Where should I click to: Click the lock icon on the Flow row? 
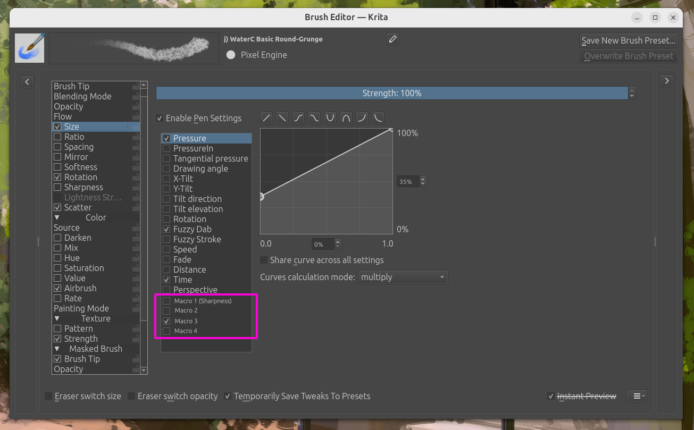click(136, 117)
